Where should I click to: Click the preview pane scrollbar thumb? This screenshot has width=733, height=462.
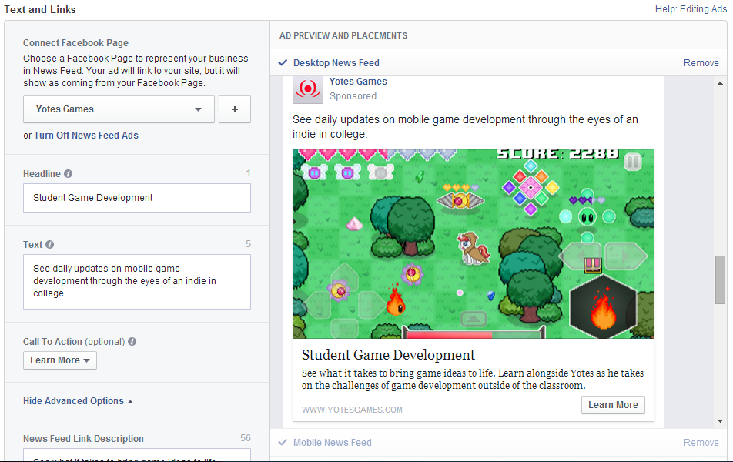tap(720, 280)
